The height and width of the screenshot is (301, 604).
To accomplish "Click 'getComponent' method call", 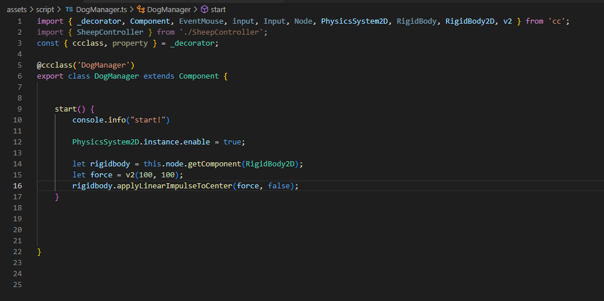I will point(214,164).
